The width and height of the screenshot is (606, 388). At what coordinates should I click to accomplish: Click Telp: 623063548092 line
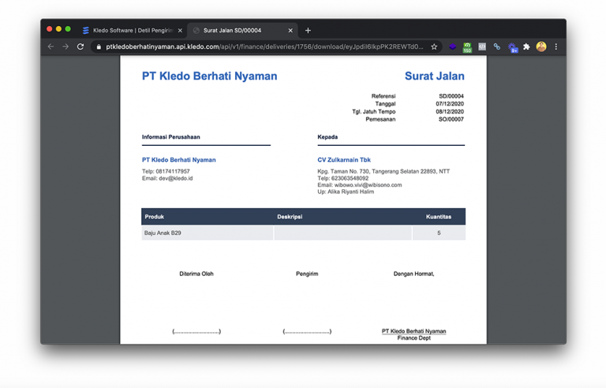[x=342, y=178]
